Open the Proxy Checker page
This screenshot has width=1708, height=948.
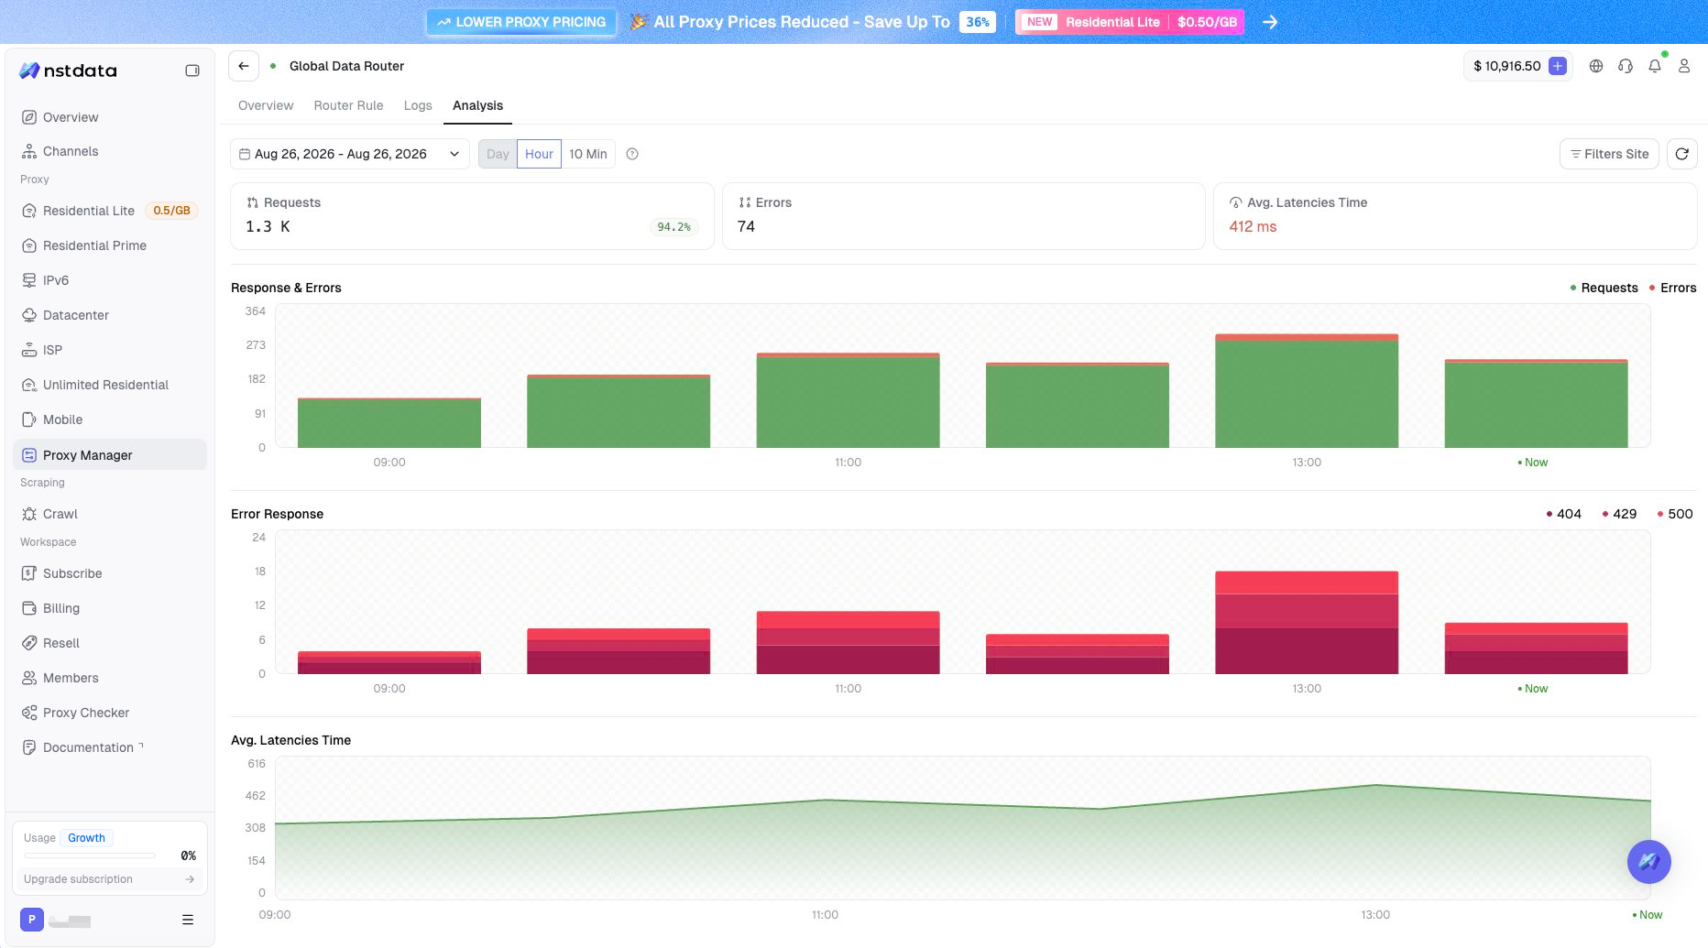coord(86,713)
